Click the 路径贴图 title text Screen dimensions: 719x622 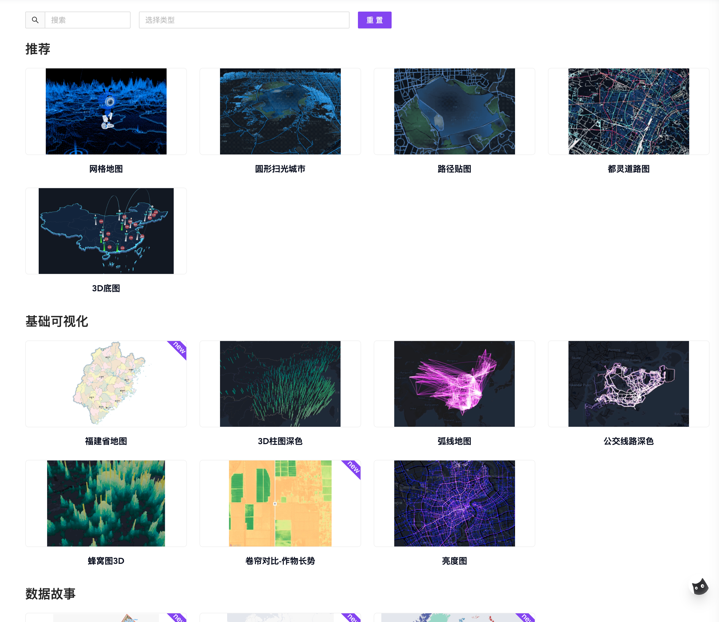pyautogui.click(x=455, y=169)
